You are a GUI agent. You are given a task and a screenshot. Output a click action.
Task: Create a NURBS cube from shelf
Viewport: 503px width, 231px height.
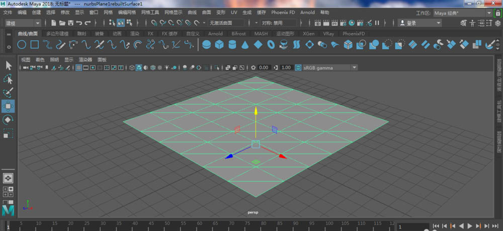tap(219, 45)
